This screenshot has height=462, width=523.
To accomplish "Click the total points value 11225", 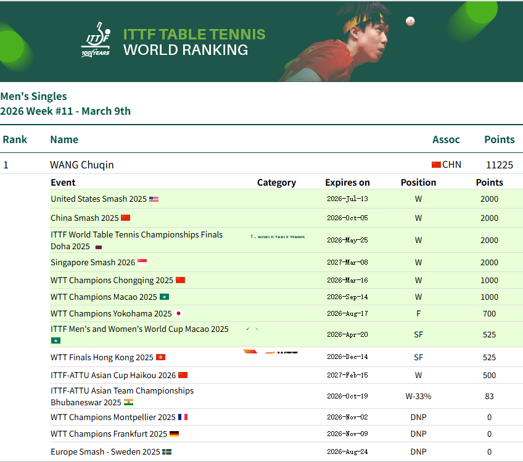I will (x=500, y=165).
